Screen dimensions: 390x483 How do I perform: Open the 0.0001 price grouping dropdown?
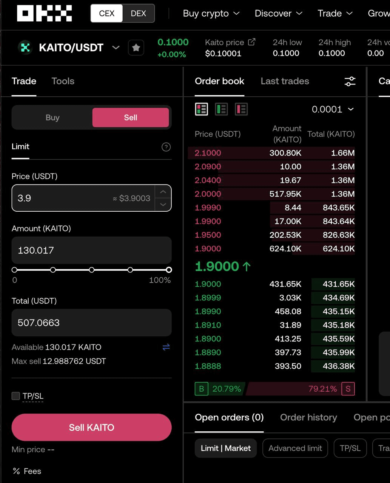(x=333, y=109)
